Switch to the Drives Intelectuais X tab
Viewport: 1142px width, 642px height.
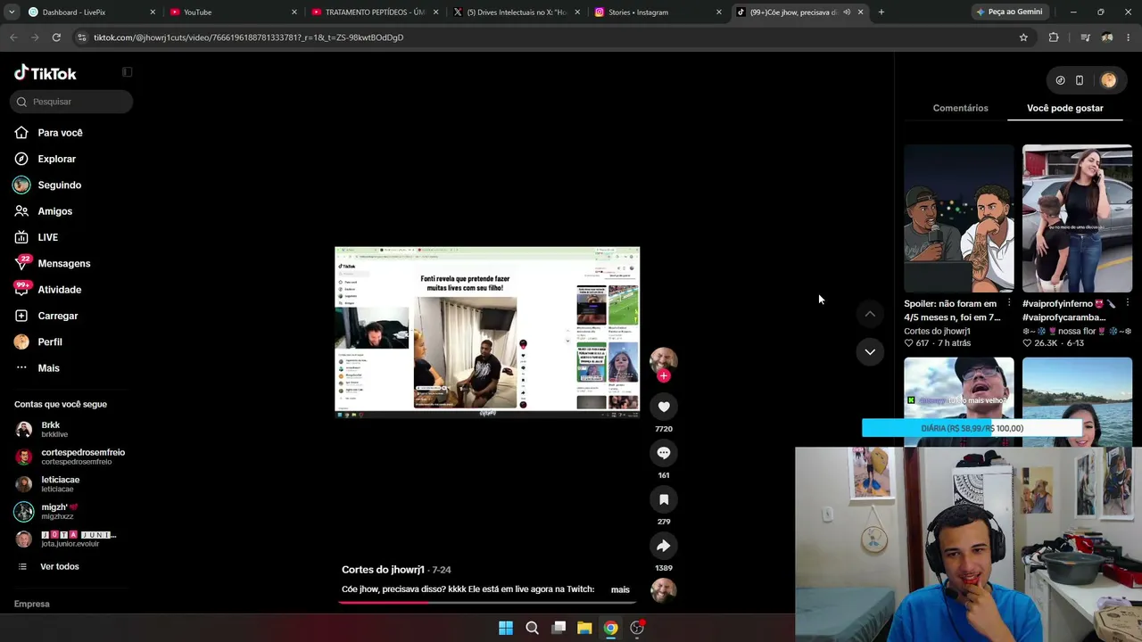(x=516, y=12)
